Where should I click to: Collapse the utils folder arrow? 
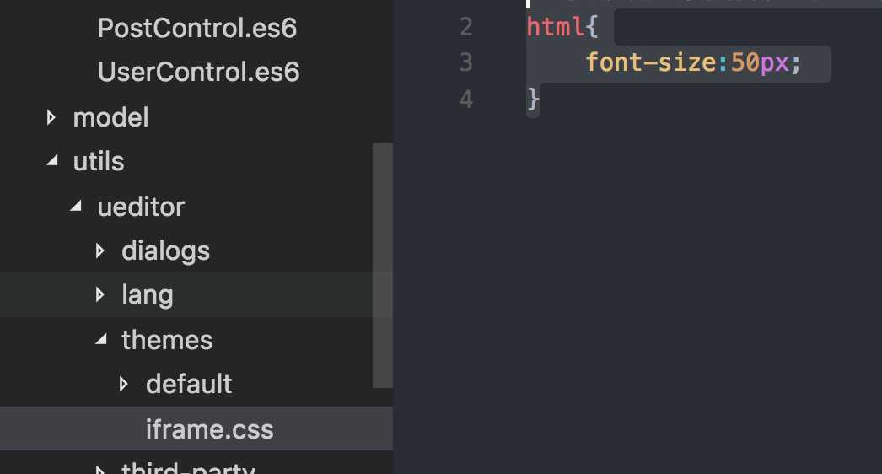pos(52,161)
